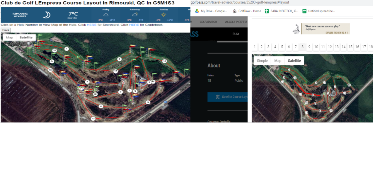Select Satellite view on GolfPass map
The height and width of the screenshot is (174, 392).
pos(294,61)
